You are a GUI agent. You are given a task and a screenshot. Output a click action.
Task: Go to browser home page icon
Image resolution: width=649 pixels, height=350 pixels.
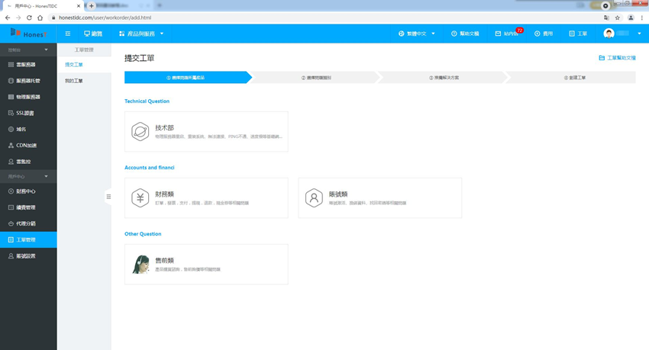[x=40, y=18]
